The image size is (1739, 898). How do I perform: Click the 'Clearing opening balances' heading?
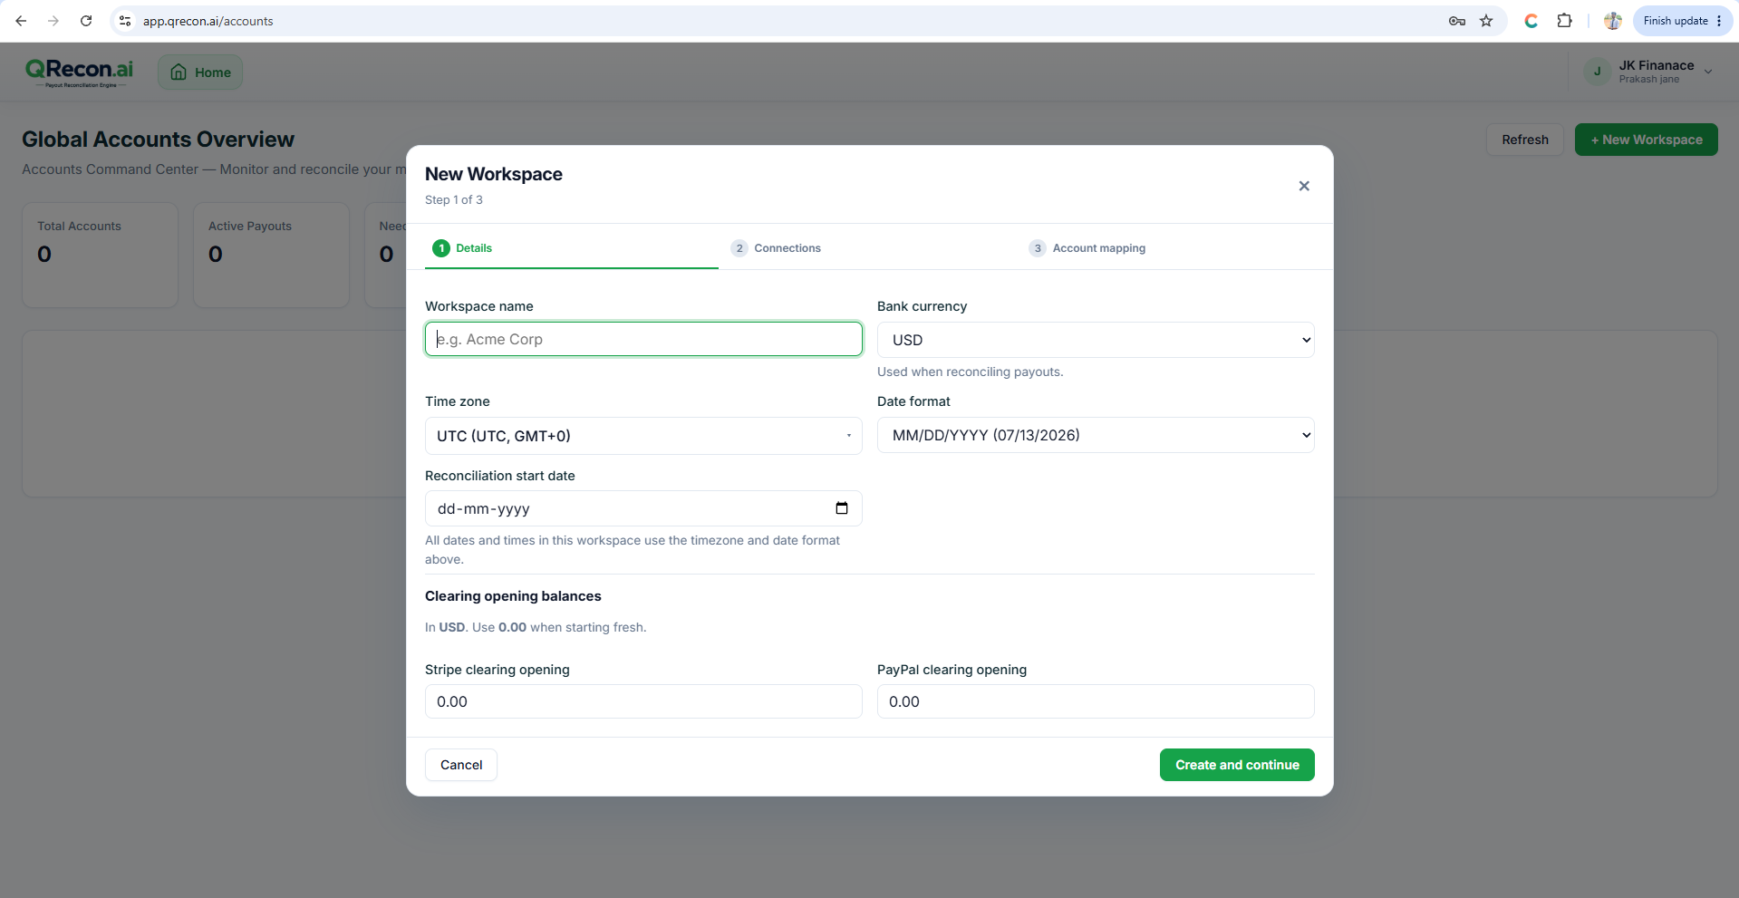coord(513,596)
